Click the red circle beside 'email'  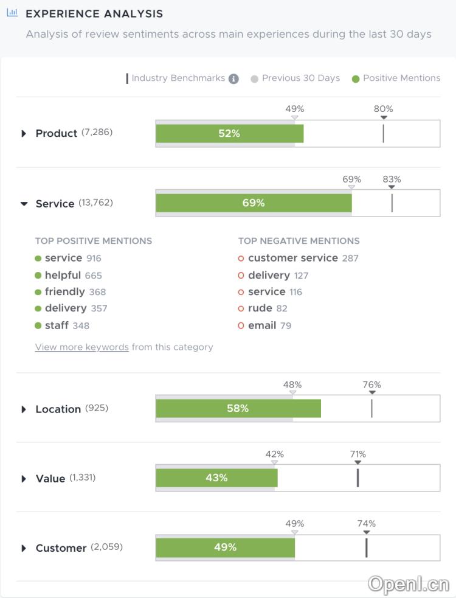pyautogui.click(x=241, y=325)
